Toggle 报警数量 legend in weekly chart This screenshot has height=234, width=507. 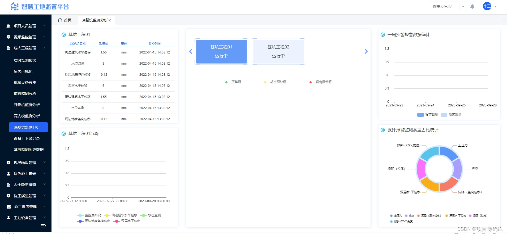pyautogui.click(x=428, y=115)
